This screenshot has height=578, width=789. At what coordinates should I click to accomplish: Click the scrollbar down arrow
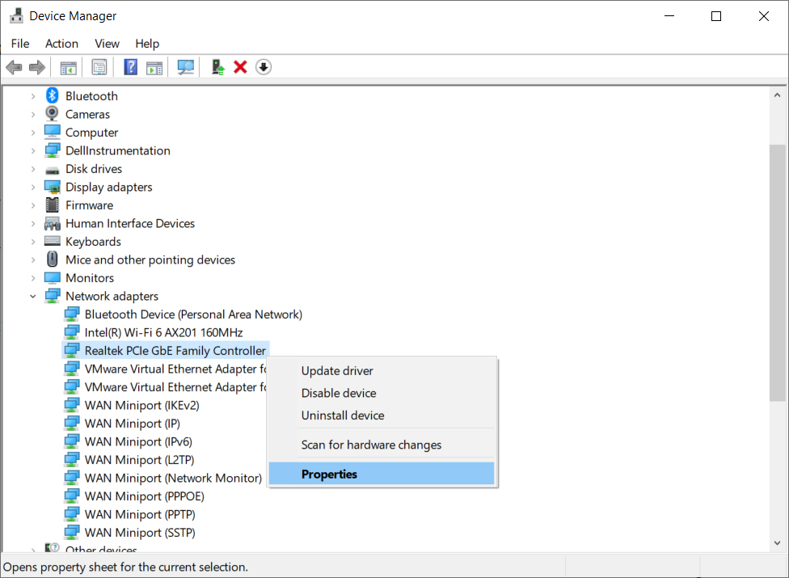point(778,542)
